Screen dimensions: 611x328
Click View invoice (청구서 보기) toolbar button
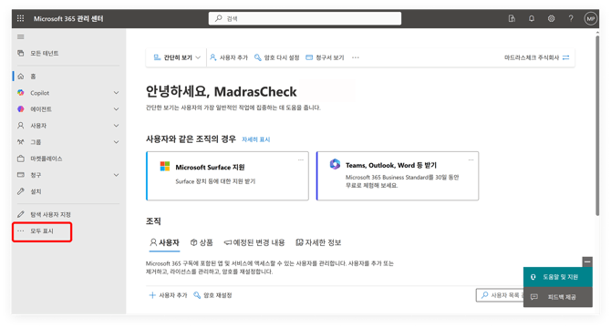325,57
